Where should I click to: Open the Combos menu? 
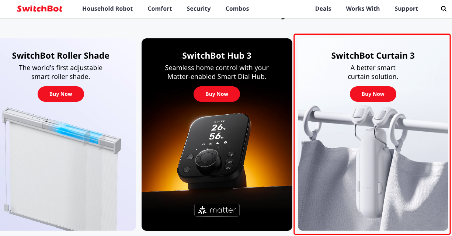tap(237, 8)
